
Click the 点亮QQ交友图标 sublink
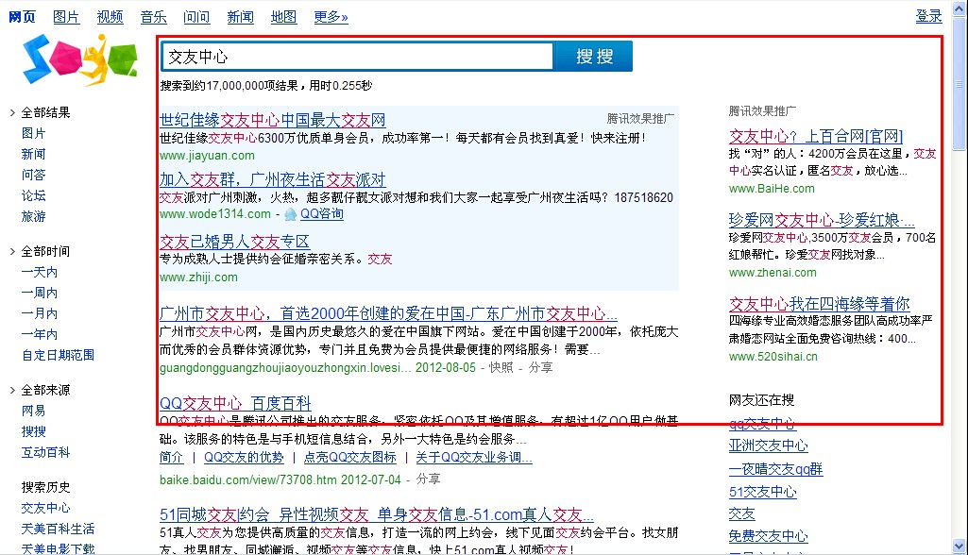click(350, 458)
